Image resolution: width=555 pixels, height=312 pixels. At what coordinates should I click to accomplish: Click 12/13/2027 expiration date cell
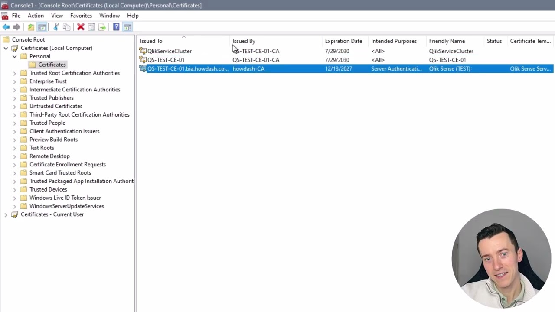click(339, 69)
